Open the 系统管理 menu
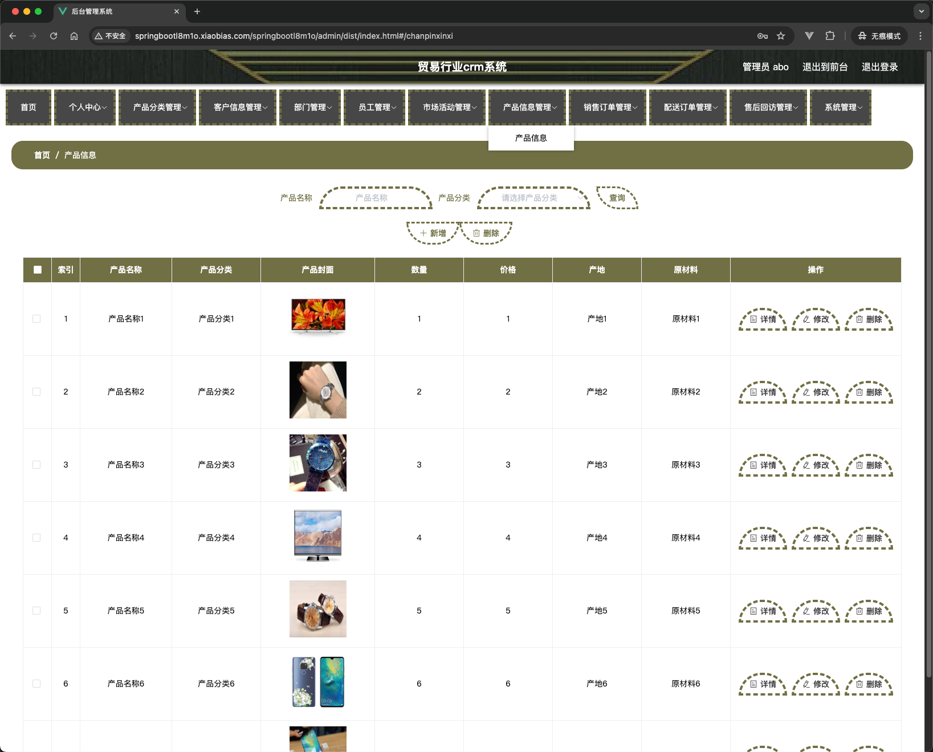933x752 pixels. pos(841,107)
